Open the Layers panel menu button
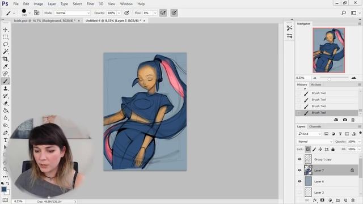This screenshot has width=363, height=204. click(x=360, y=126)
